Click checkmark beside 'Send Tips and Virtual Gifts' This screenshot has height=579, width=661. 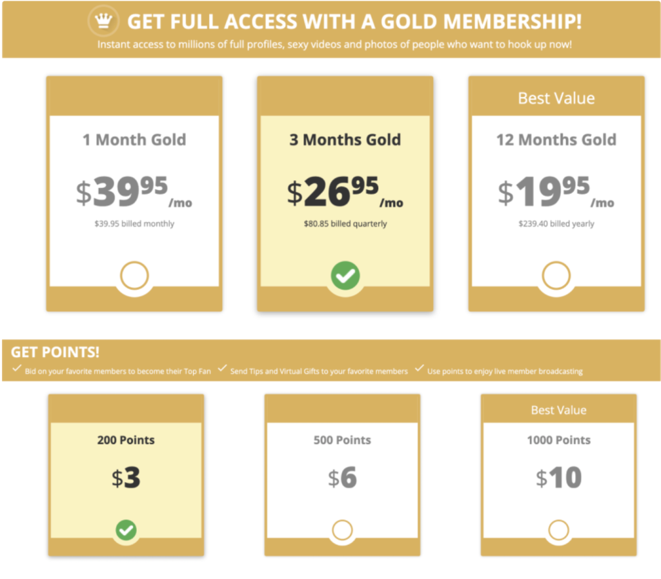tap(222, 369)
